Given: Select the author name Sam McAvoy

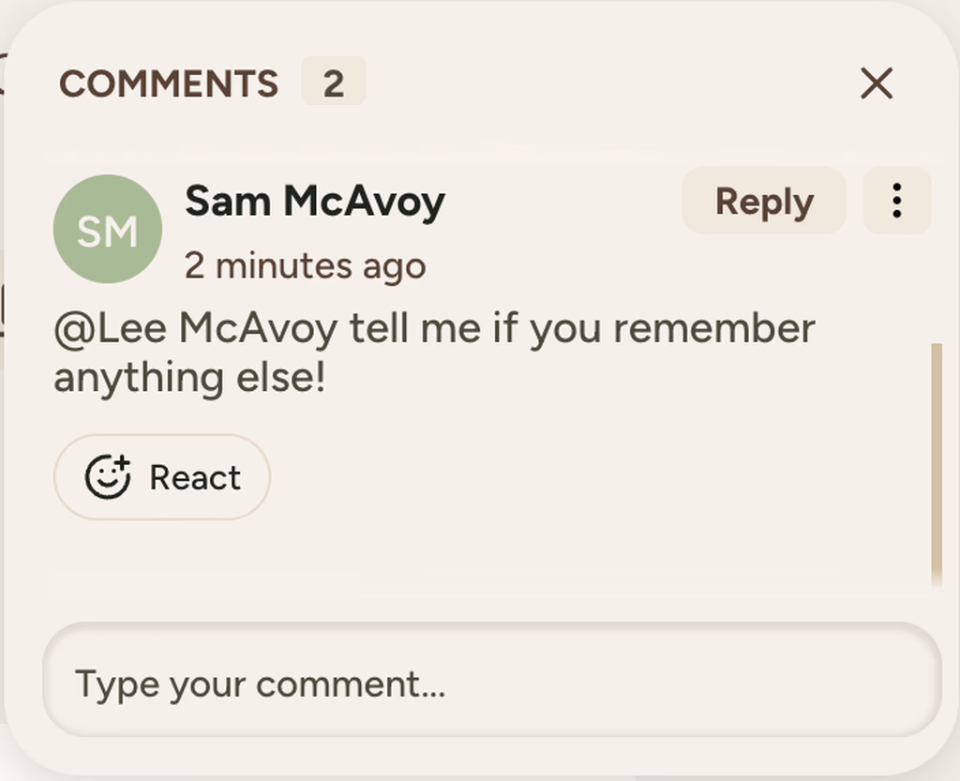Looking at the screenshot, I should click(x=314, y=201).
